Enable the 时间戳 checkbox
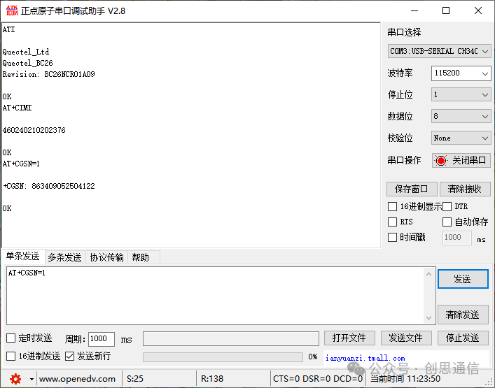 tap(392, 237)
